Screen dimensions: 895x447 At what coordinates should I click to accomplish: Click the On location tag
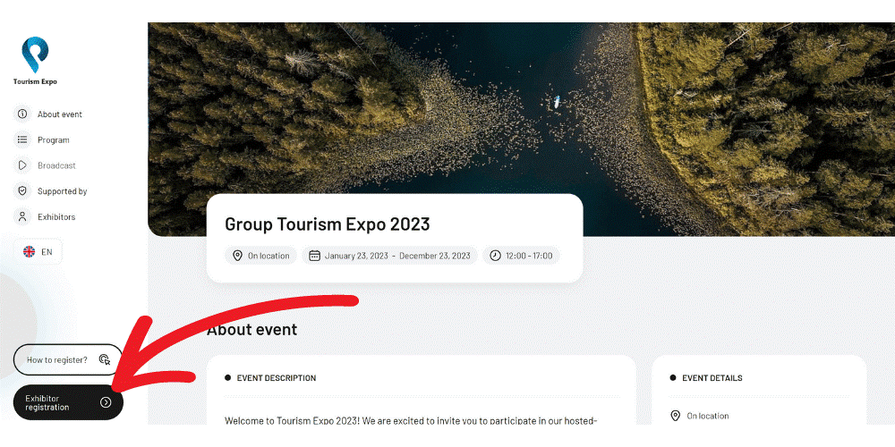(x=260, y=256)
